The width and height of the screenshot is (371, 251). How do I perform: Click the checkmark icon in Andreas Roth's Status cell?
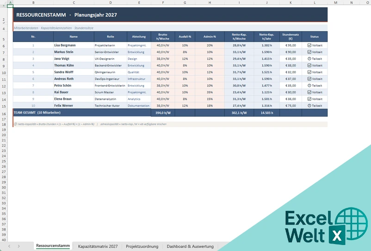coord(309,79)
